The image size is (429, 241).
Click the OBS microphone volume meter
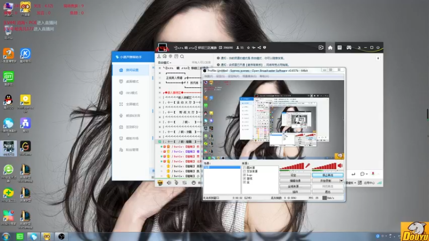(292, 166)
